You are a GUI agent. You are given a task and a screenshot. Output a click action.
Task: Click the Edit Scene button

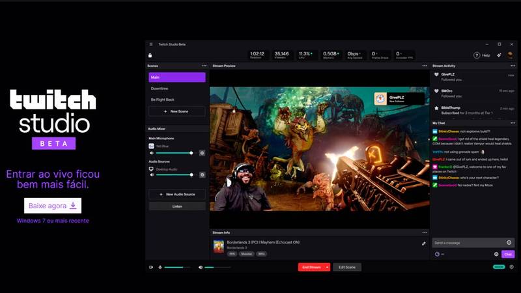click(347, 267)
